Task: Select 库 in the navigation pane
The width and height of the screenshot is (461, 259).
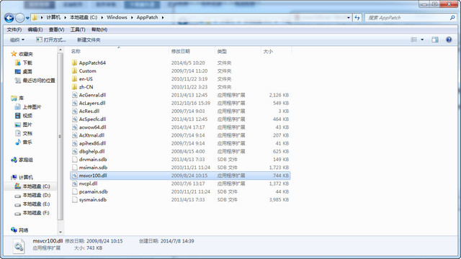Action: [17, 98]
